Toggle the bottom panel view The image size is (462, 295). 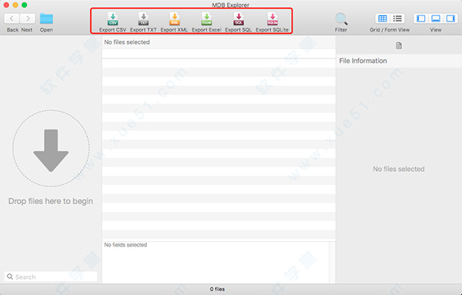(436, 18)
